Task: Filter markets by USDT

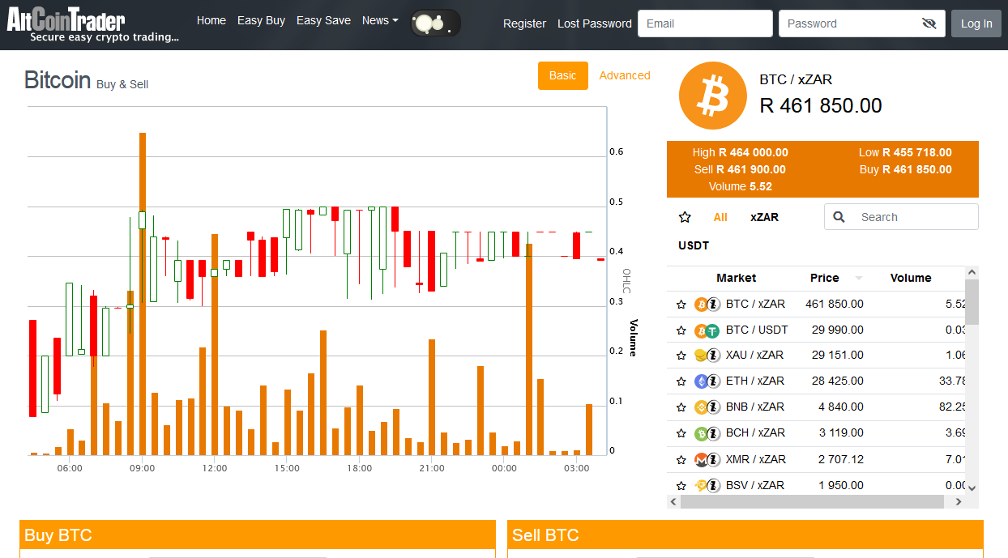Action: point(694,245)
